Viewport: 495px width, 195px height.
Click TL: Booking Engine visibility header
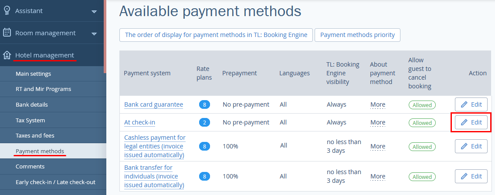pos(343,73)
